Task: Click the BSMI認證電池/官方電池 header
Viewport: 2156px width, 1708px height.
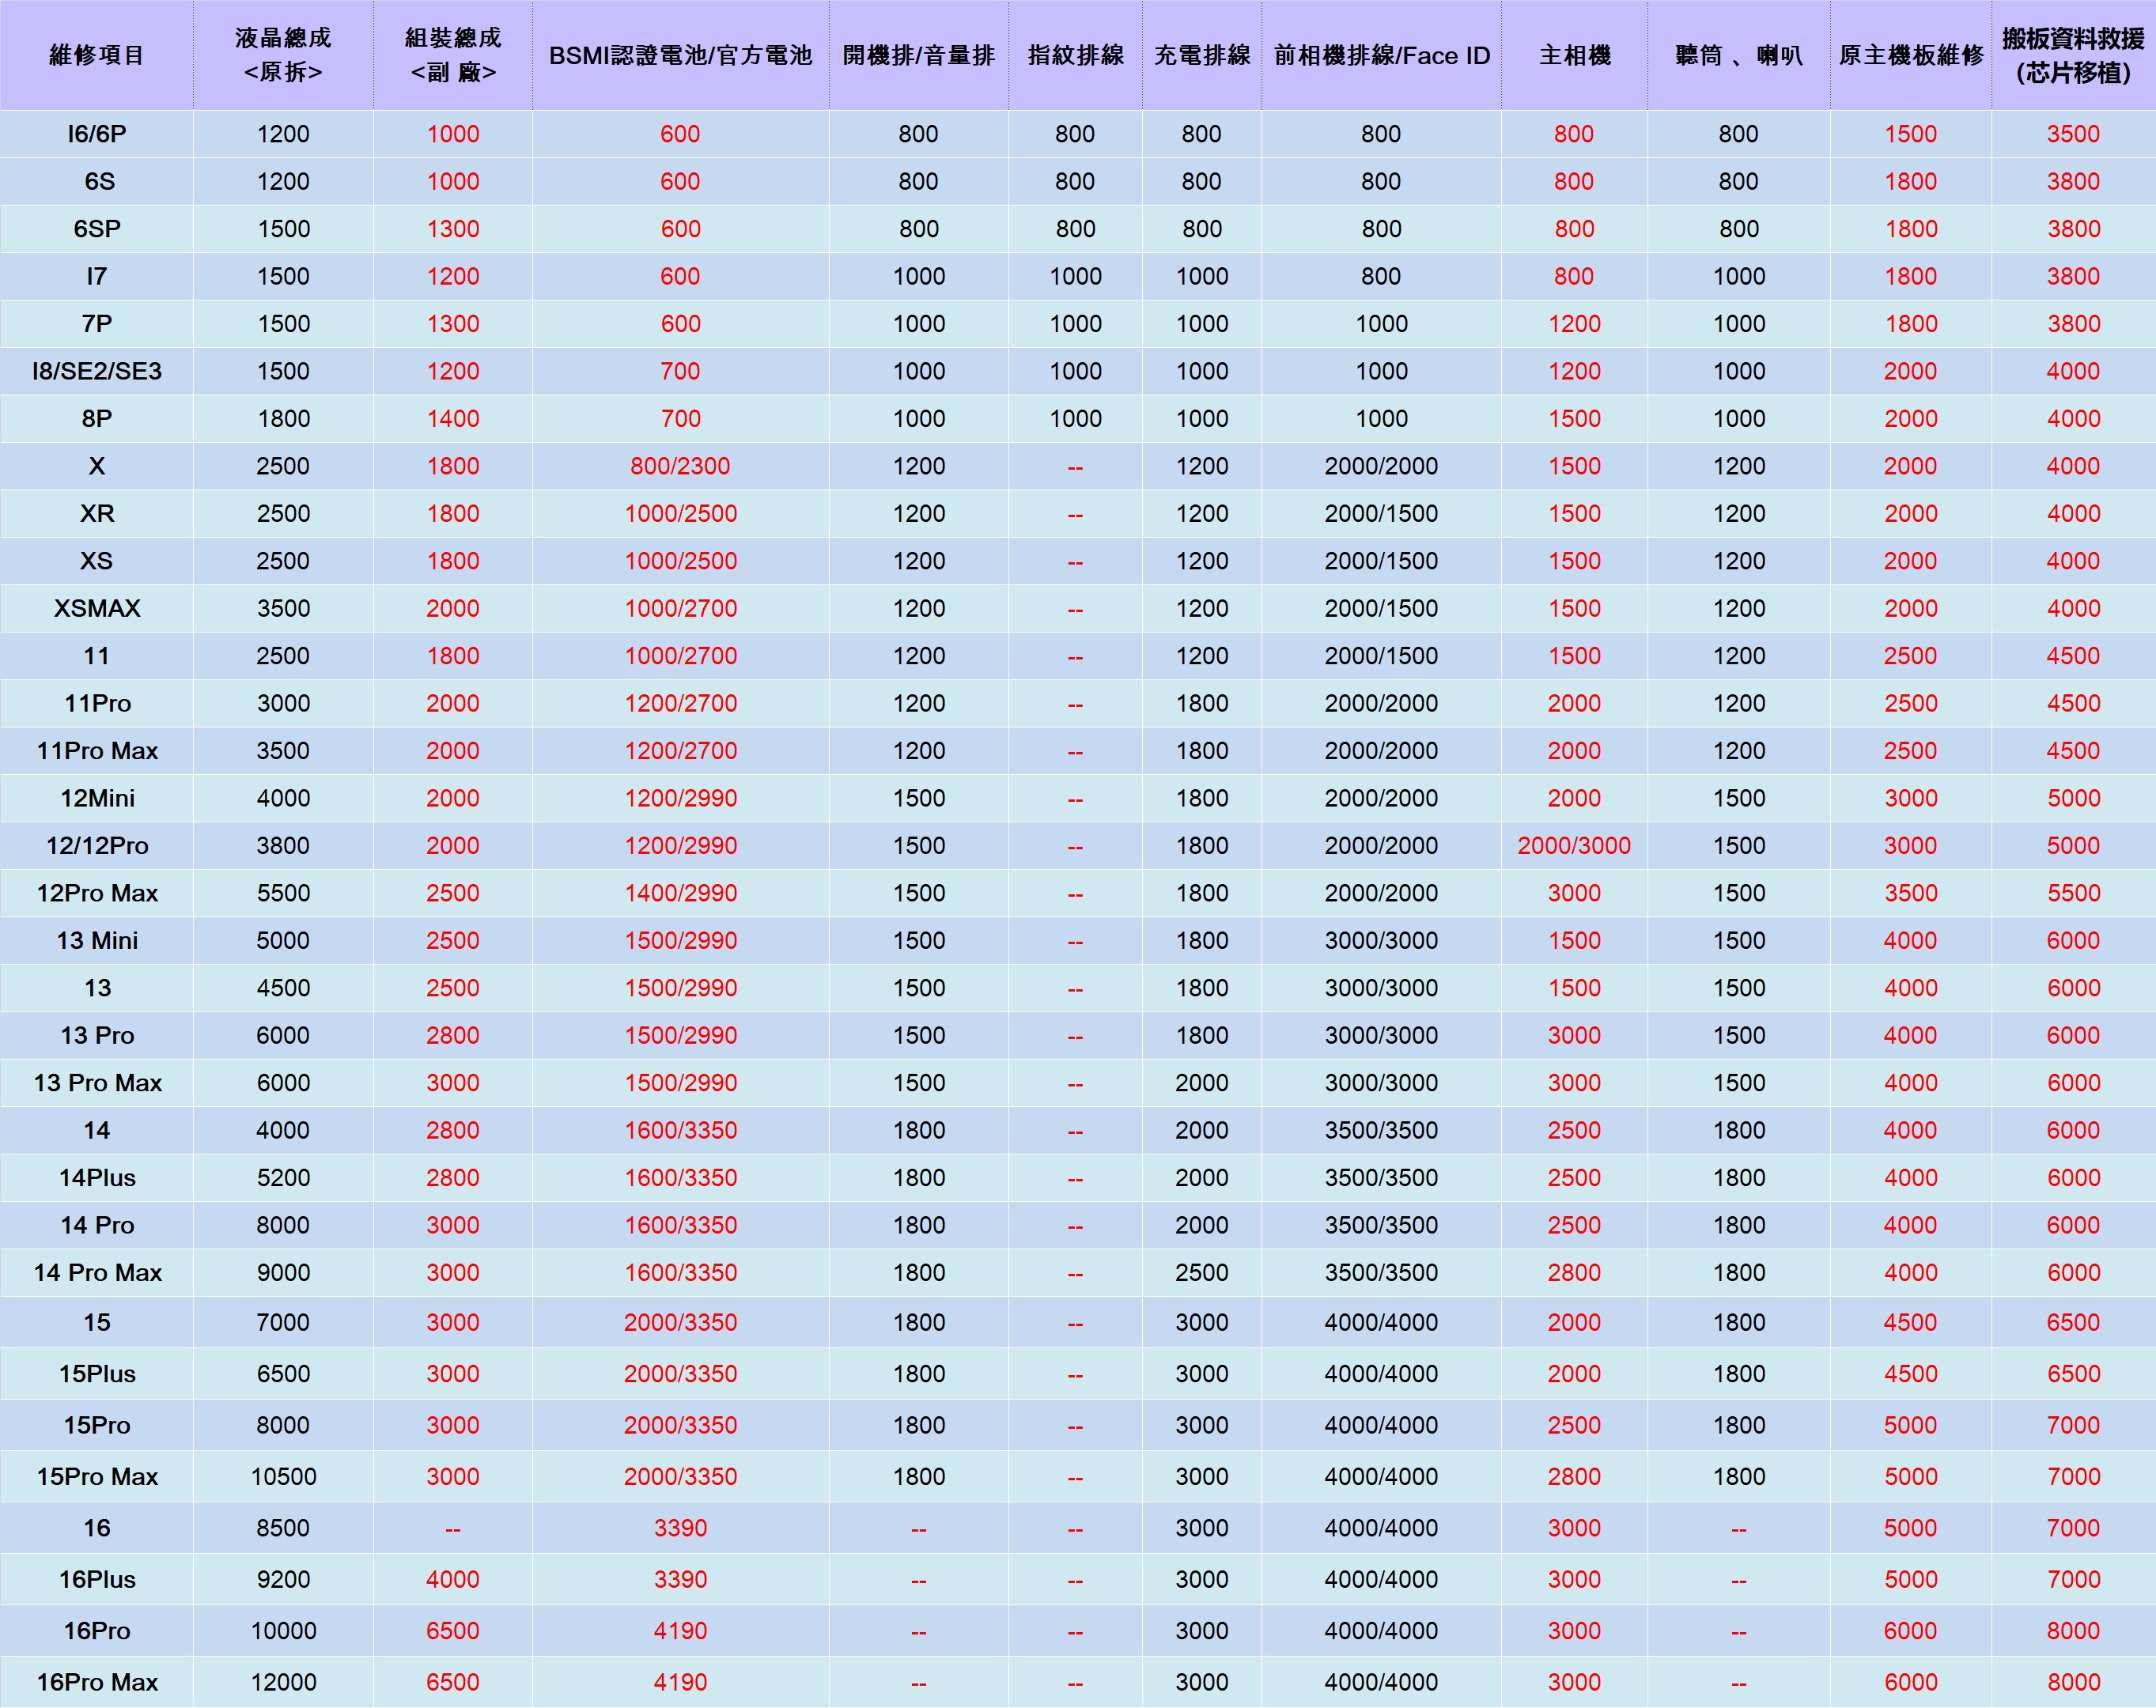Action: [680, 55]
